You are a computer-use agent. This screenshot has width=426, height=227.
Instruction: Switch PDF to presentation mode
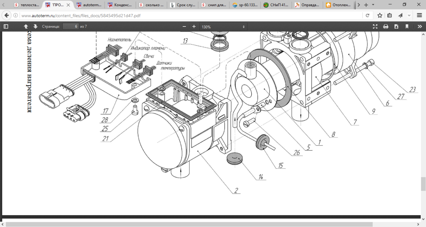tap(375, 27)
